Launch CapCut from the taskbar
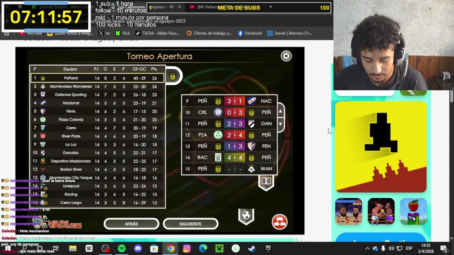Viewport: 454px width, 255px height. click(x=89, y=249)
